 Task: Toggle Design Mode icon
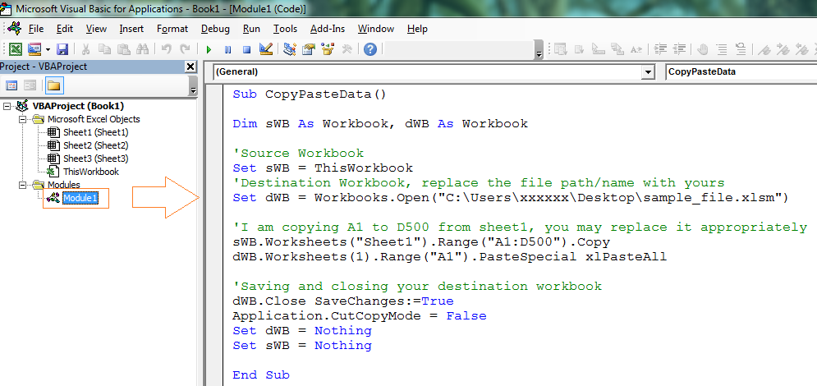click(x=266, y=49)
